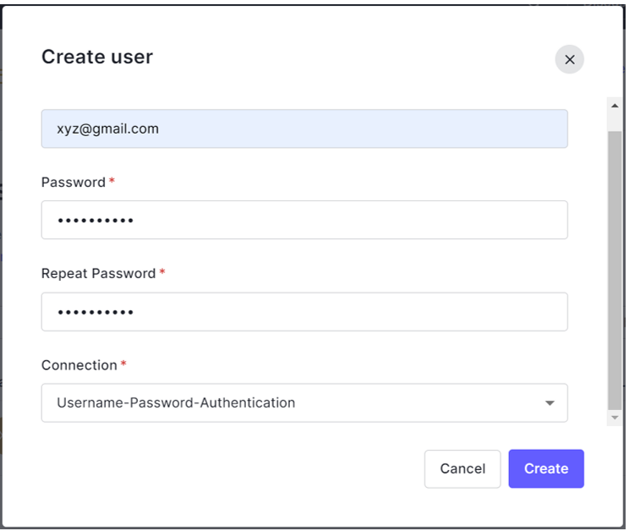The image size is (629, 531).
Task: Click the Repeat Password field label
Action: pos(98,274)
